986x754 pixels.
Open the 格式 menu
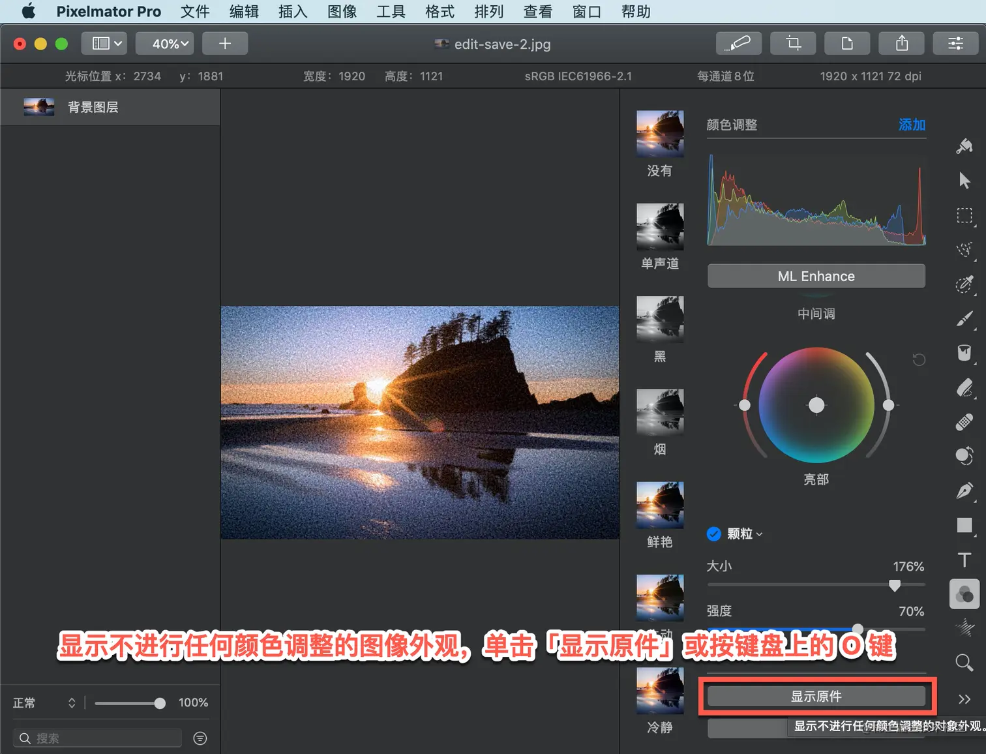tap(440, 12)
